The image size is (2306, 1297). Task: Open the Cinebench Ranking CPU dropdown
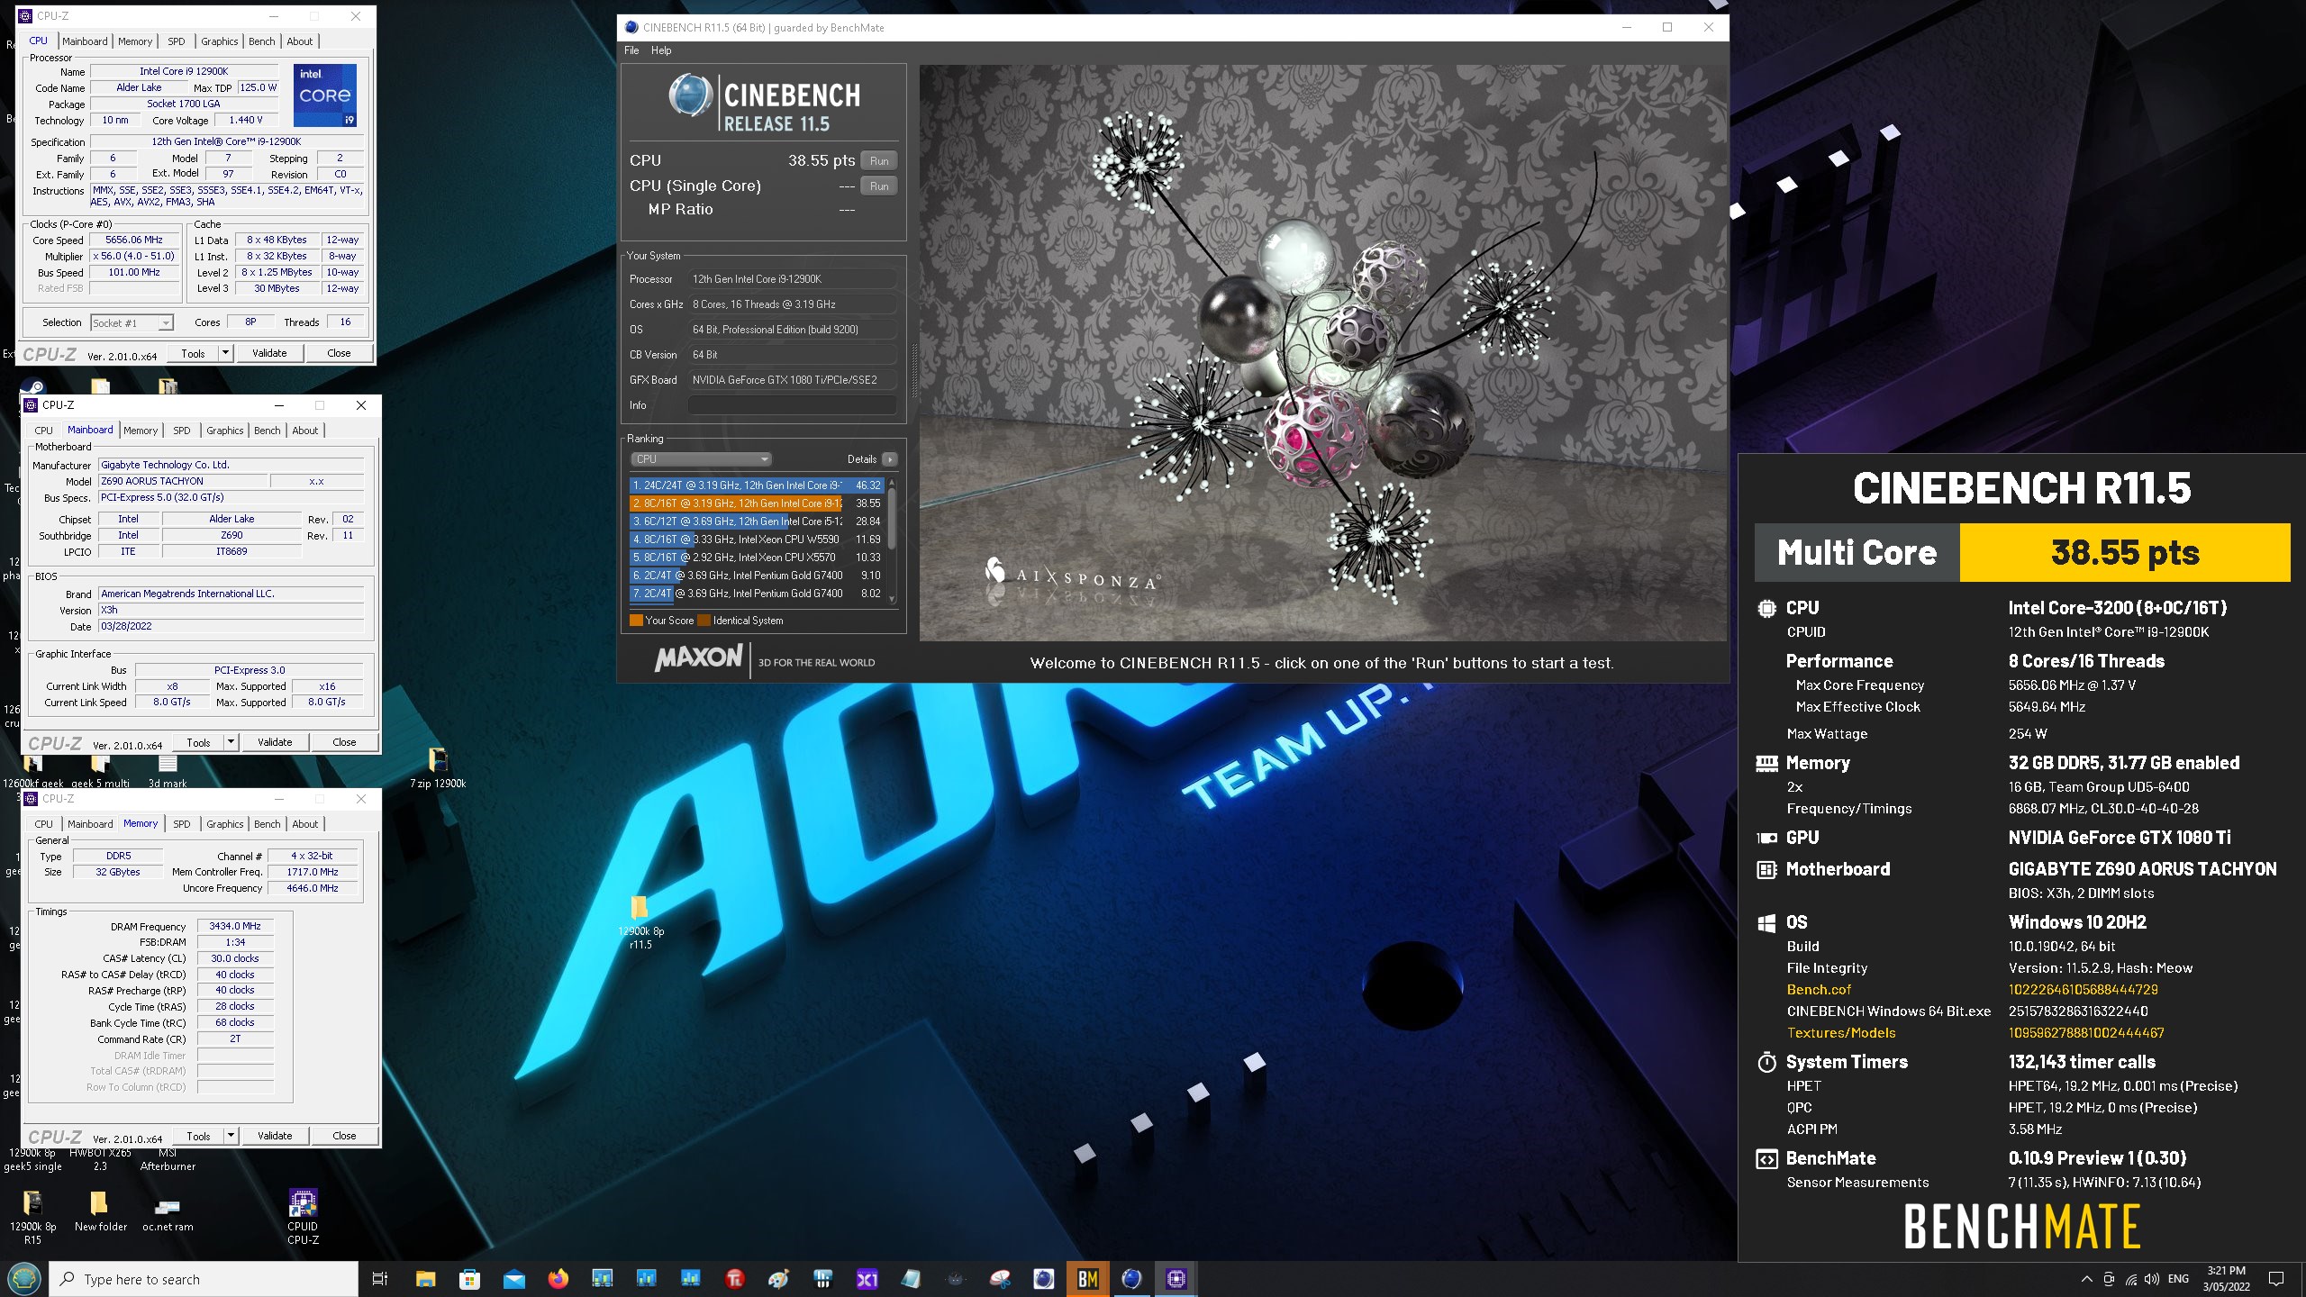(x=701, y=459)
